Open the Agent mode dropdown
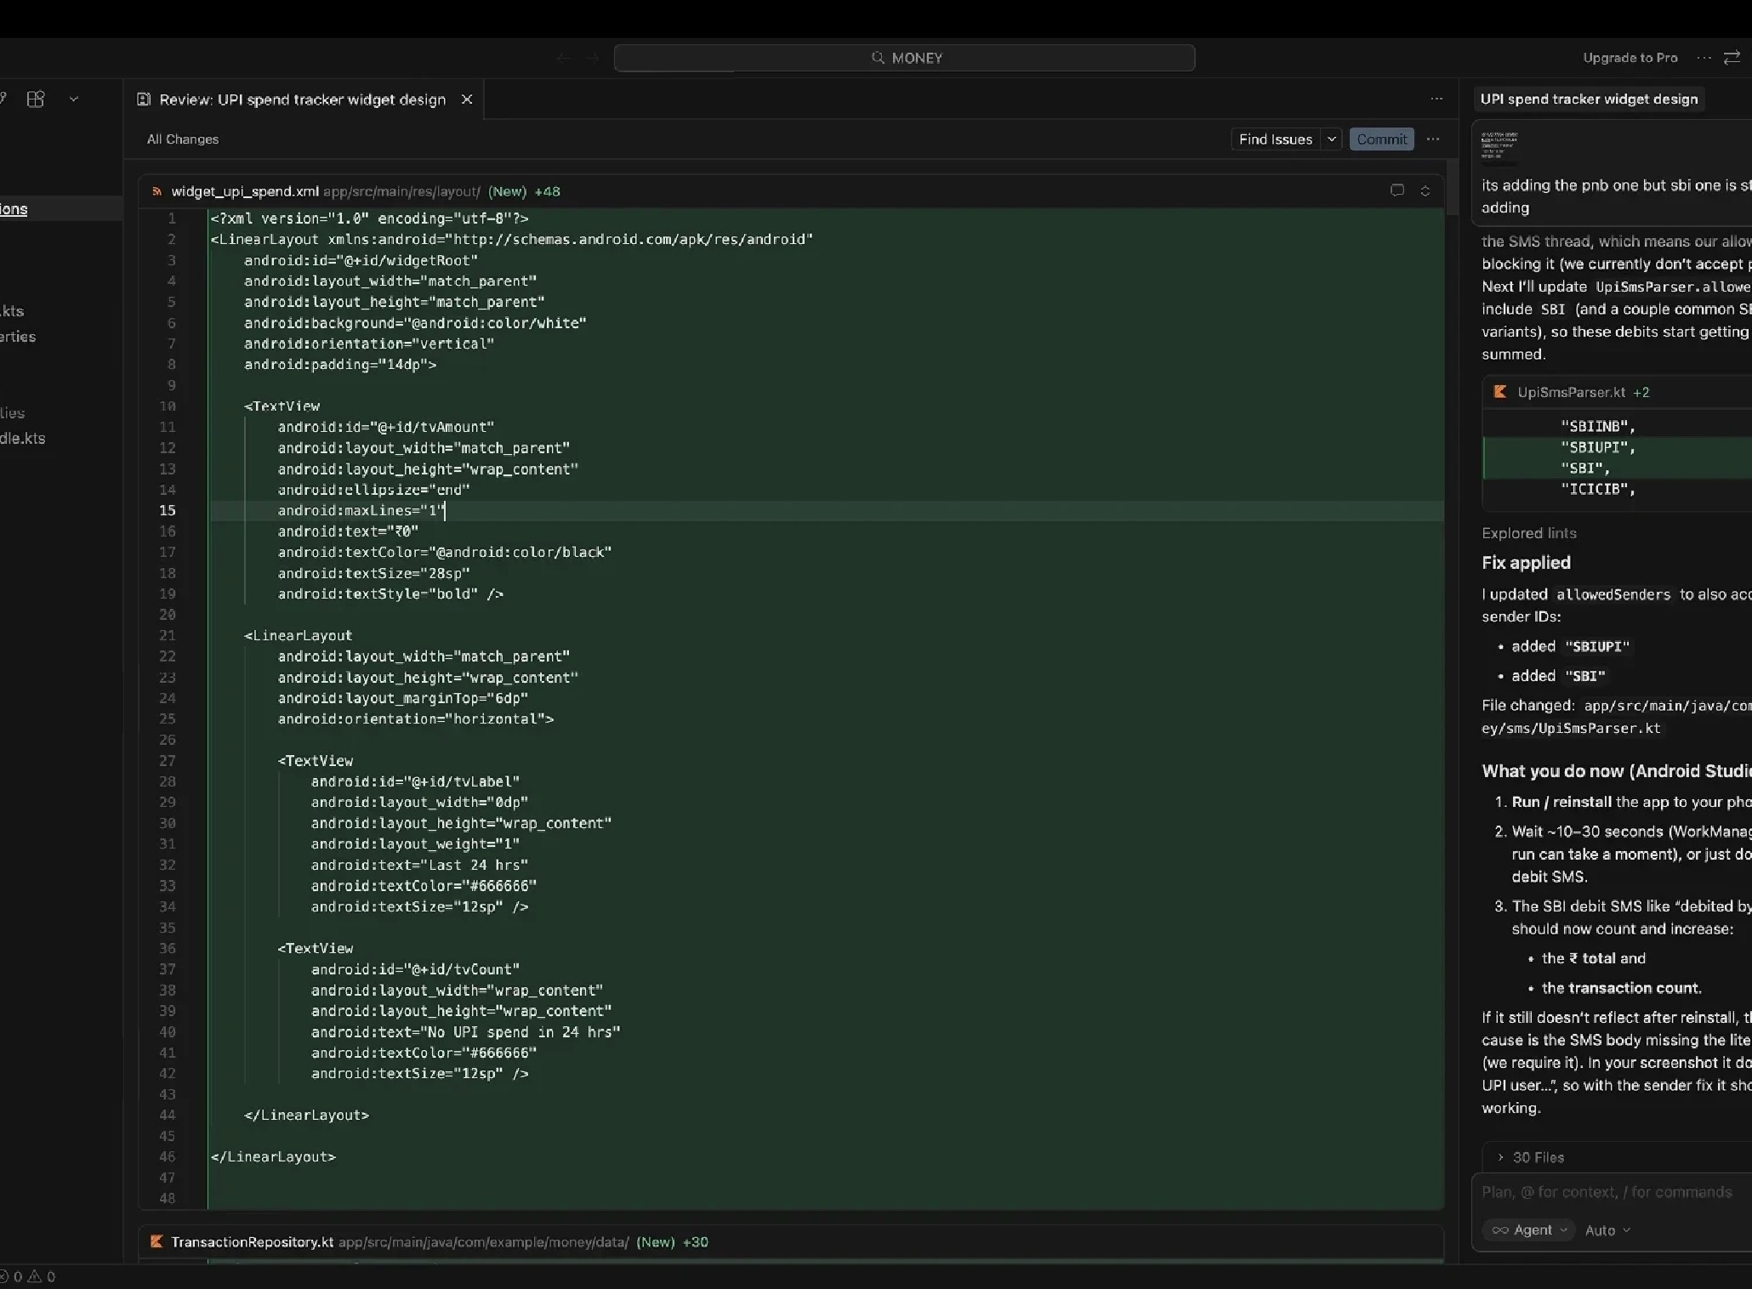The width and height of the screenshot is (1752, 1289). (x=1528, y=1229)
